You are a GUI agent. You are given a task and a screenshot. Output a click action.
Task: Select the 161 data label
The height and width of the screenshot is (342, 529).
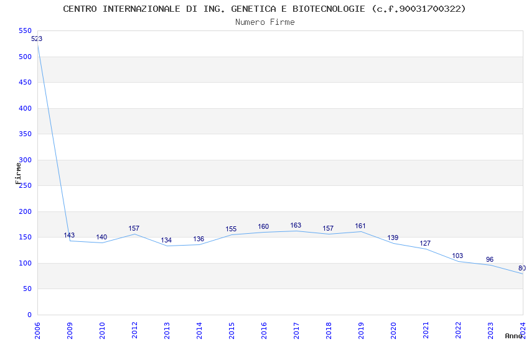tap(360, 226)
